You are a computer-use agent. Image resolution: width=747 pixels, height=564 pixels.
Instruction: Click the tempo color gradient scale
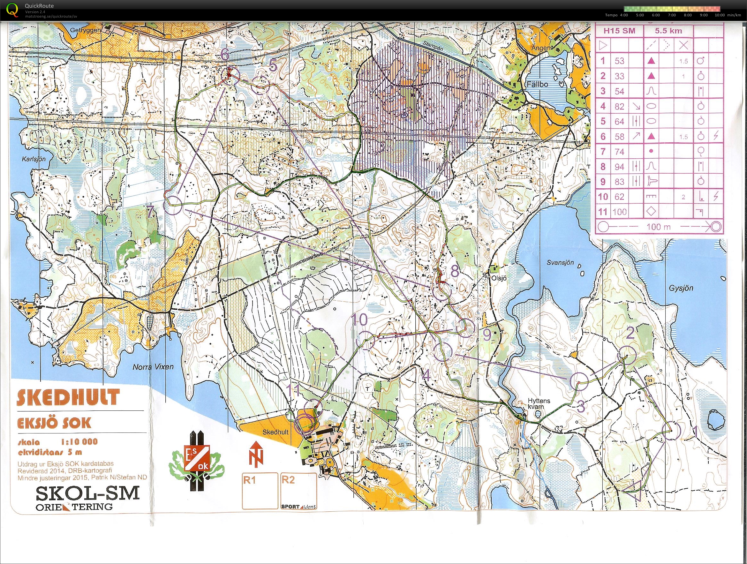672,9
